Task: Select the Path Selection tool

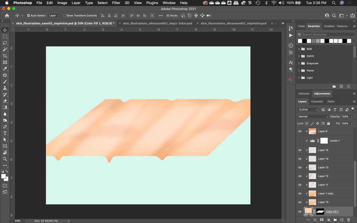Action: point(5,140)
